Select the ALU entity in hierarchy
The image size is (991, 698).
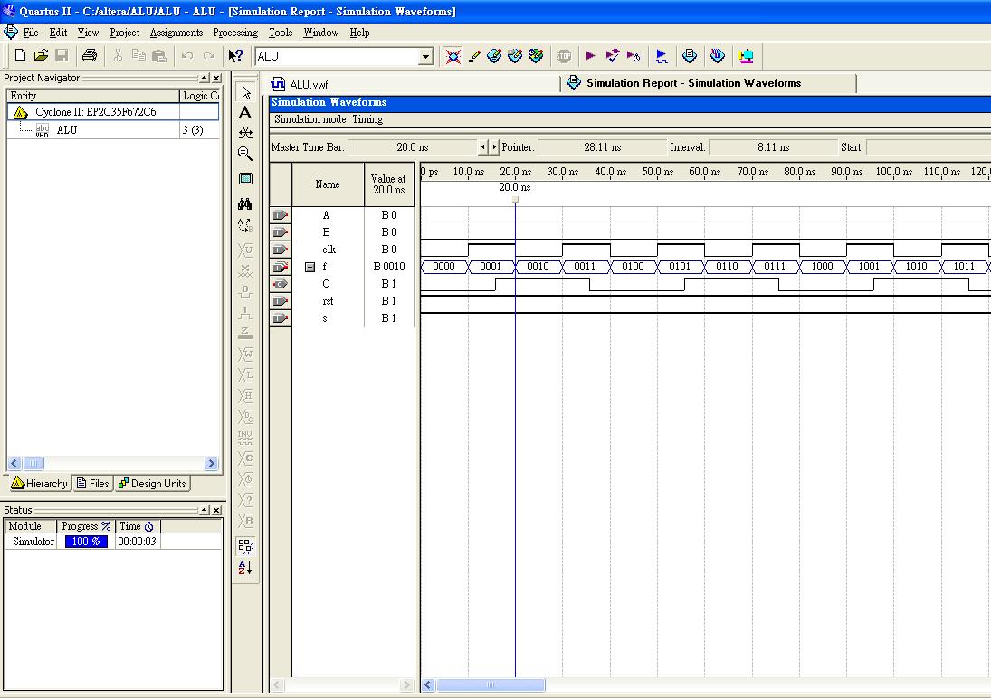point(66,130)
